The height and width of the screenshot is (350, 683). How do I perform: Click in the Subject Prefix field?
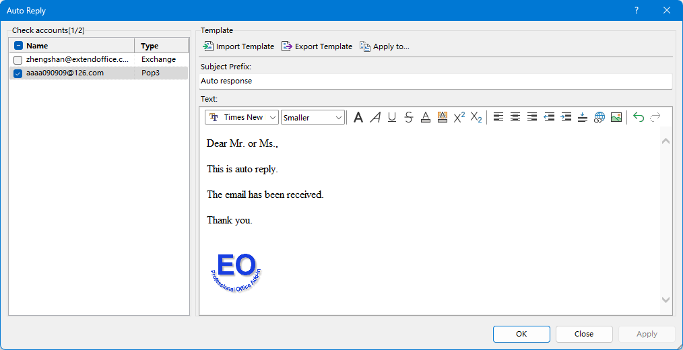(435, 81)
